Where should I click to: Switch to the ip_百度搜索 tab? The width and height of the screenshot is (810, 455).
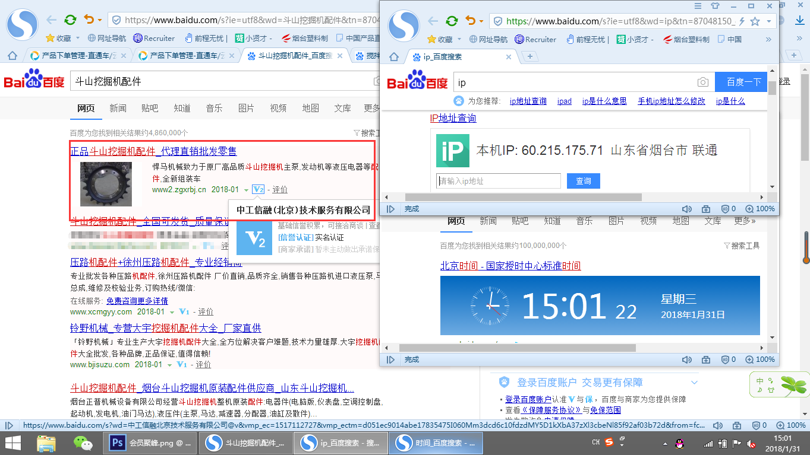coord(457,57)
